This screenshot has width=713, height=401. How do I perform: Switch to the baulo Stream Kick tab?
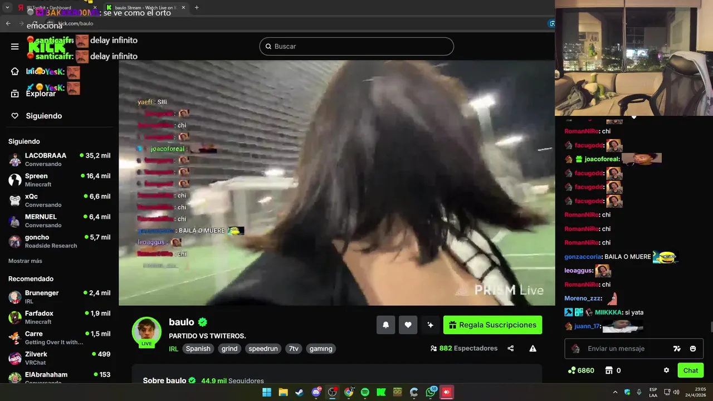145,8
